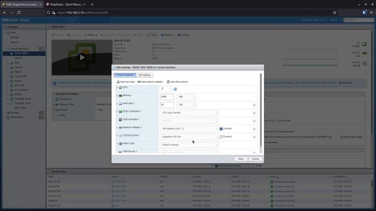Open the Actions menu in VM toolbar
This screenshot has height=211, width=376.
(x=184, y=35)
